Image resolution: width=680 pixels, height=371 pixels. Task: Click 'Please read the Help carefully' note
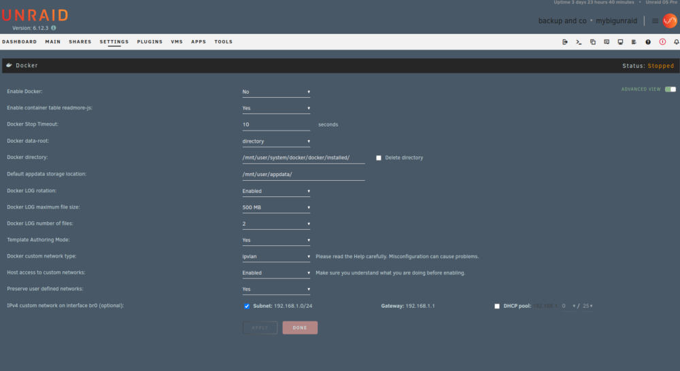click(397, 257)
